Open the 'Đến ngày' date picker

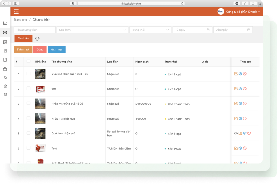[x=233, y=30]
